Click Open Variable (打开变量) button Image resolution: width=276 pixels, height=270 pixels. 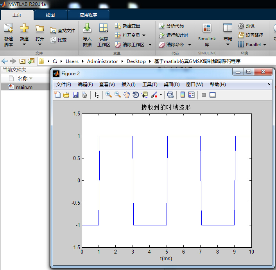click(127, 35)
